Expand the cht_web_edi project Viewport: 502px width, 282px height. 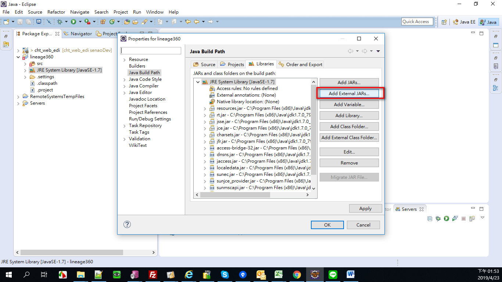pyautogui.click(x=18, y=50)
